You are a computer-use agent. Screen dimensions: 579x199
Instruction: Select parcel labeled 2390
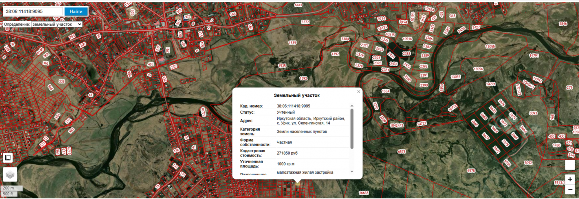pyautogui.click(x=424, y=85)
